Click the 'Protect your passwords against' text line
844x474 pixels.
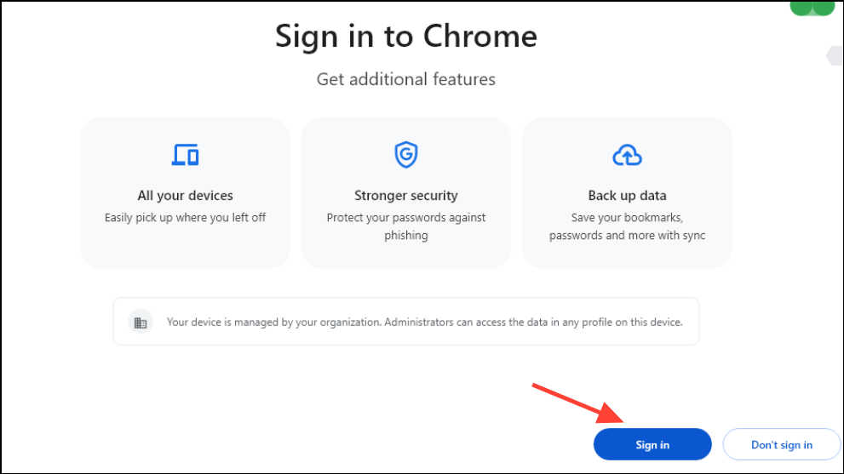tap(406, 217)
